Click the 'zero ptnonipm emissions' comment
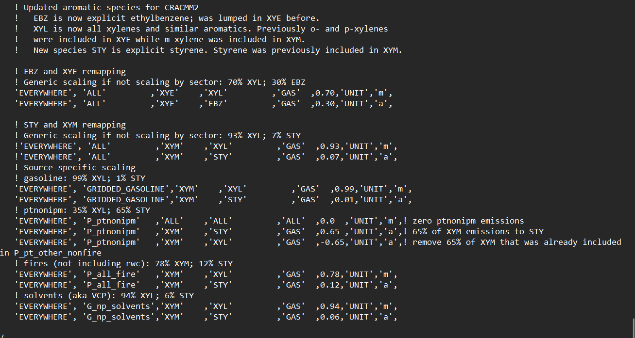635x338 pixels. point(468,221)
